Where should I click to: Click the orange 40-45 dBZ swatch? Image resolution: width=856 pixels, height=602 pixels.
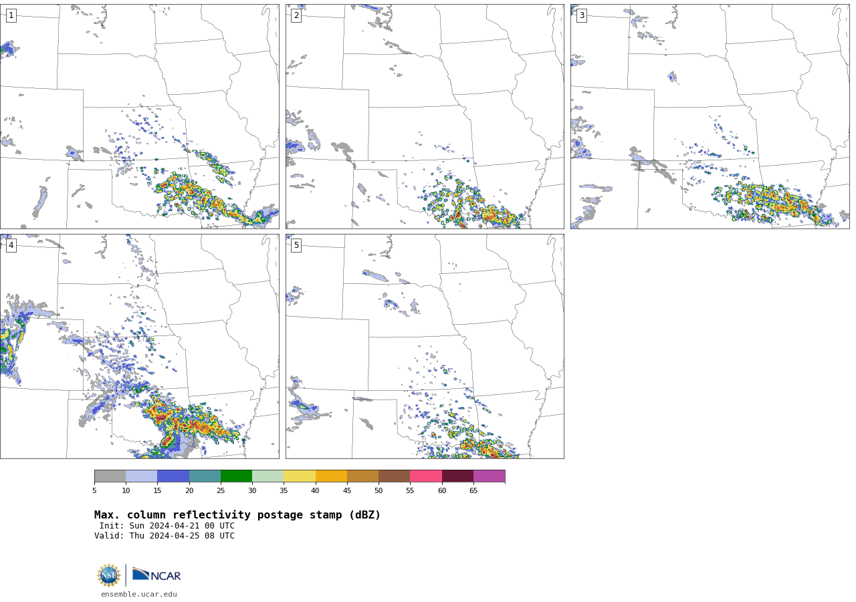[x=331, y=476]
